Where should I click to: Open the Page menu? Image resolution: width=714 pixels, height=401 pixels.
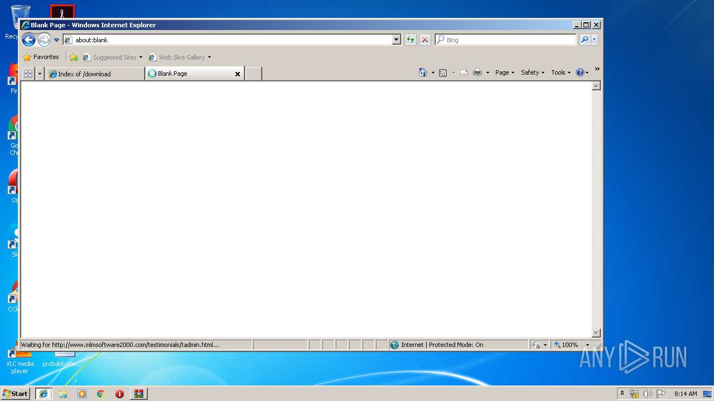tap(505, 72)
